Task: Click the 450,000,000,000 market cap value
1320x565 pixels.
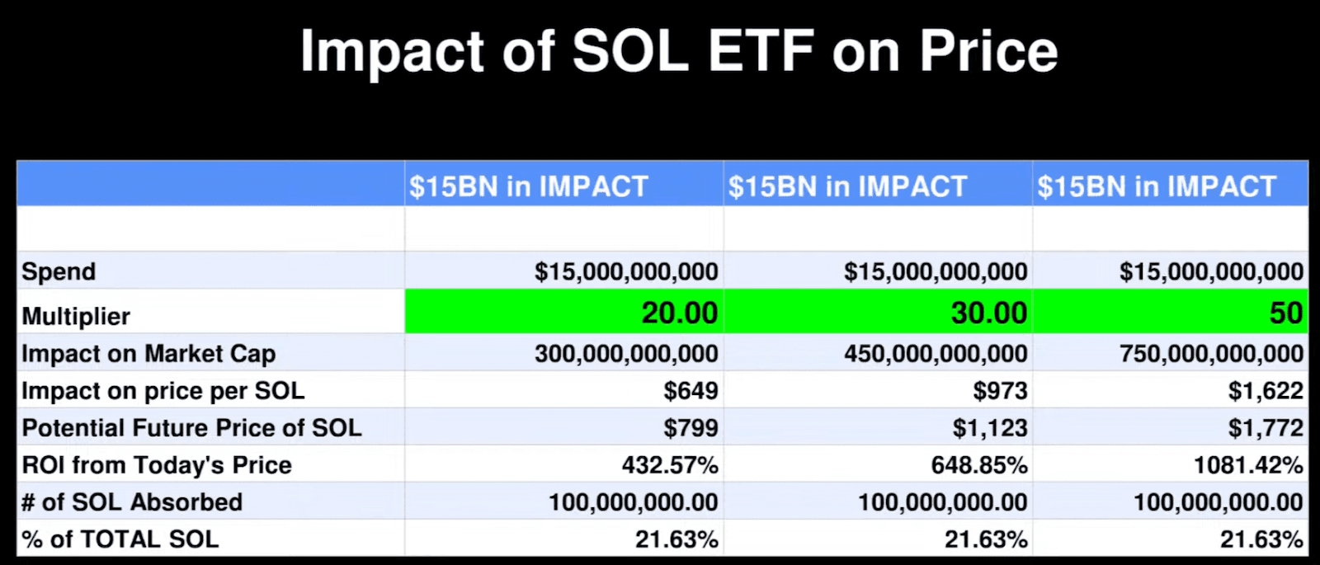Action: pos(936,353)
